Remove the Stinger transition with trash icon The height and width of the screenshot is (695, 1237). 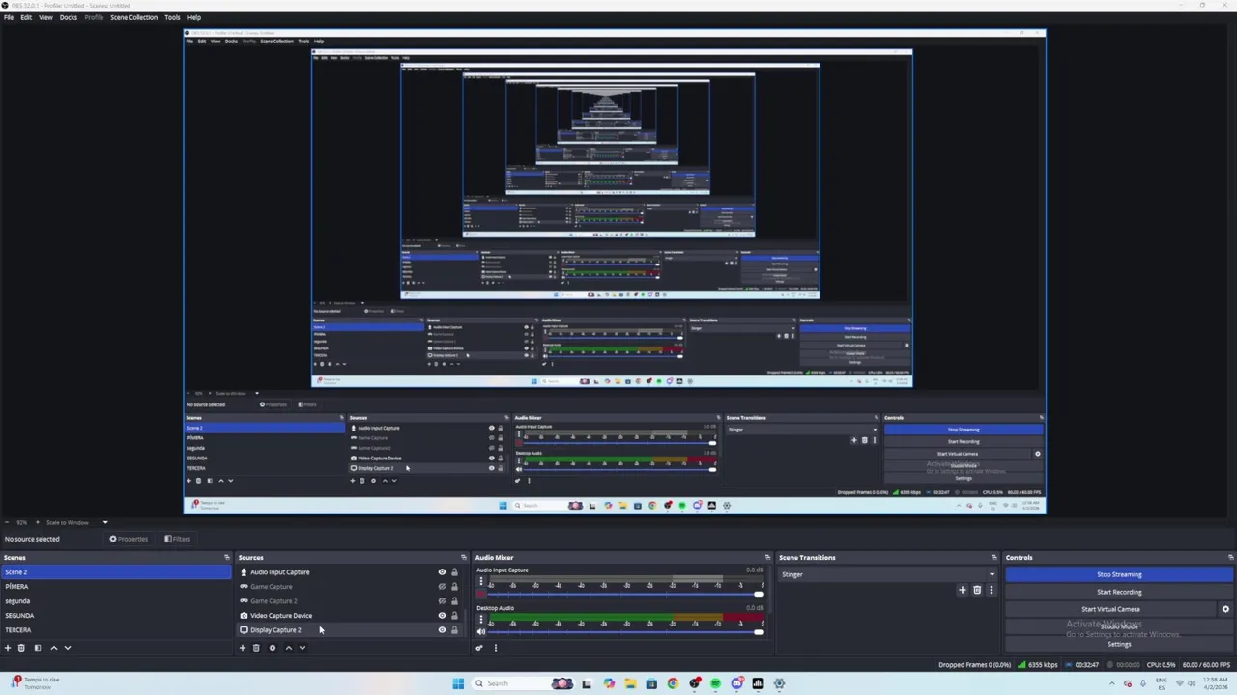[977, 590]
